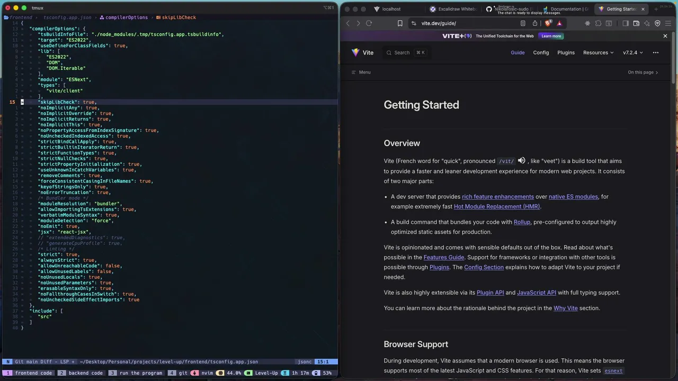The image size is (678, 381).
Task: Click Learn more in VITE+ banner
Action: pos(551,36)
